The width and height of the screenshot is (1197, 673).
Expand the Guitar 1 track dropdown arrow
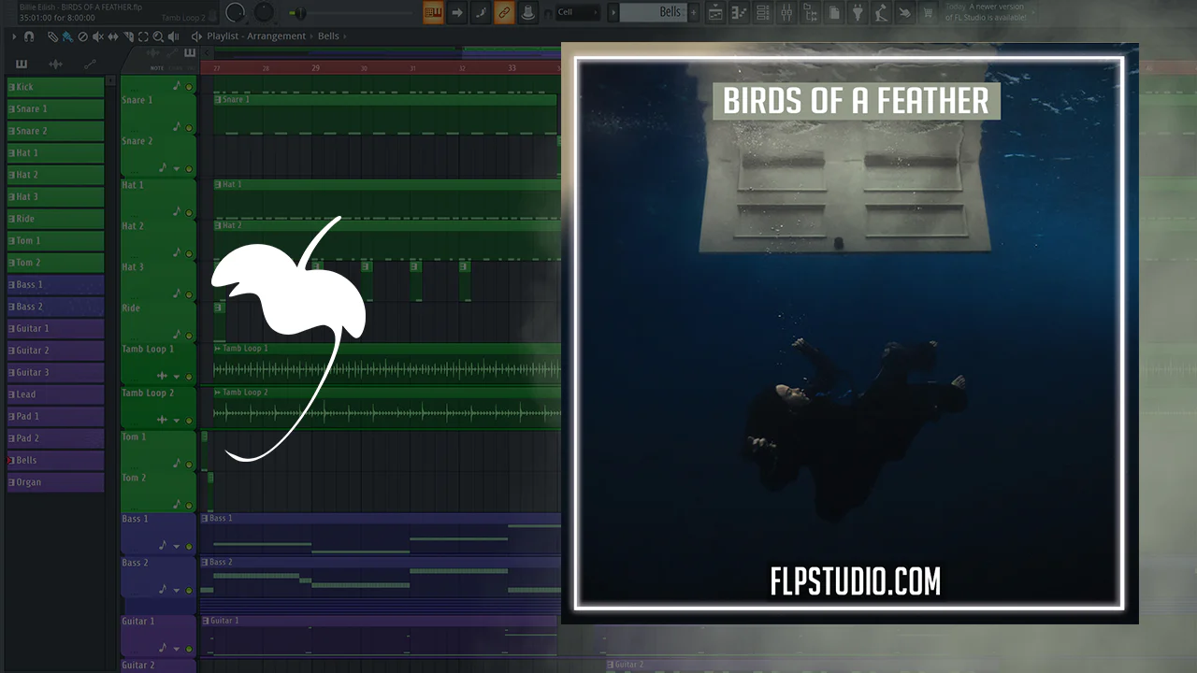coord(176,649)
